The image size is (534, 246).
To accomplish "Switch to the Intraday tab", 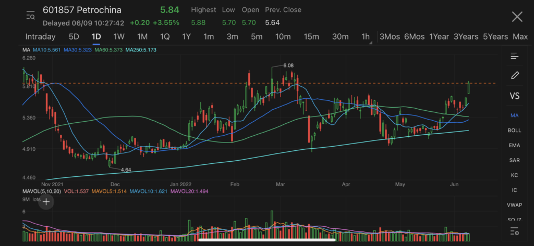I will (40, 37).
